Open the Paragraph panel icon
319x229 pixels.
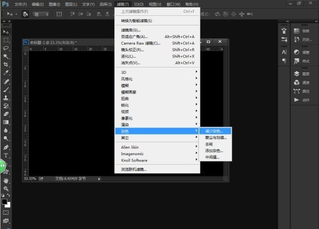[x=284, y=61]
